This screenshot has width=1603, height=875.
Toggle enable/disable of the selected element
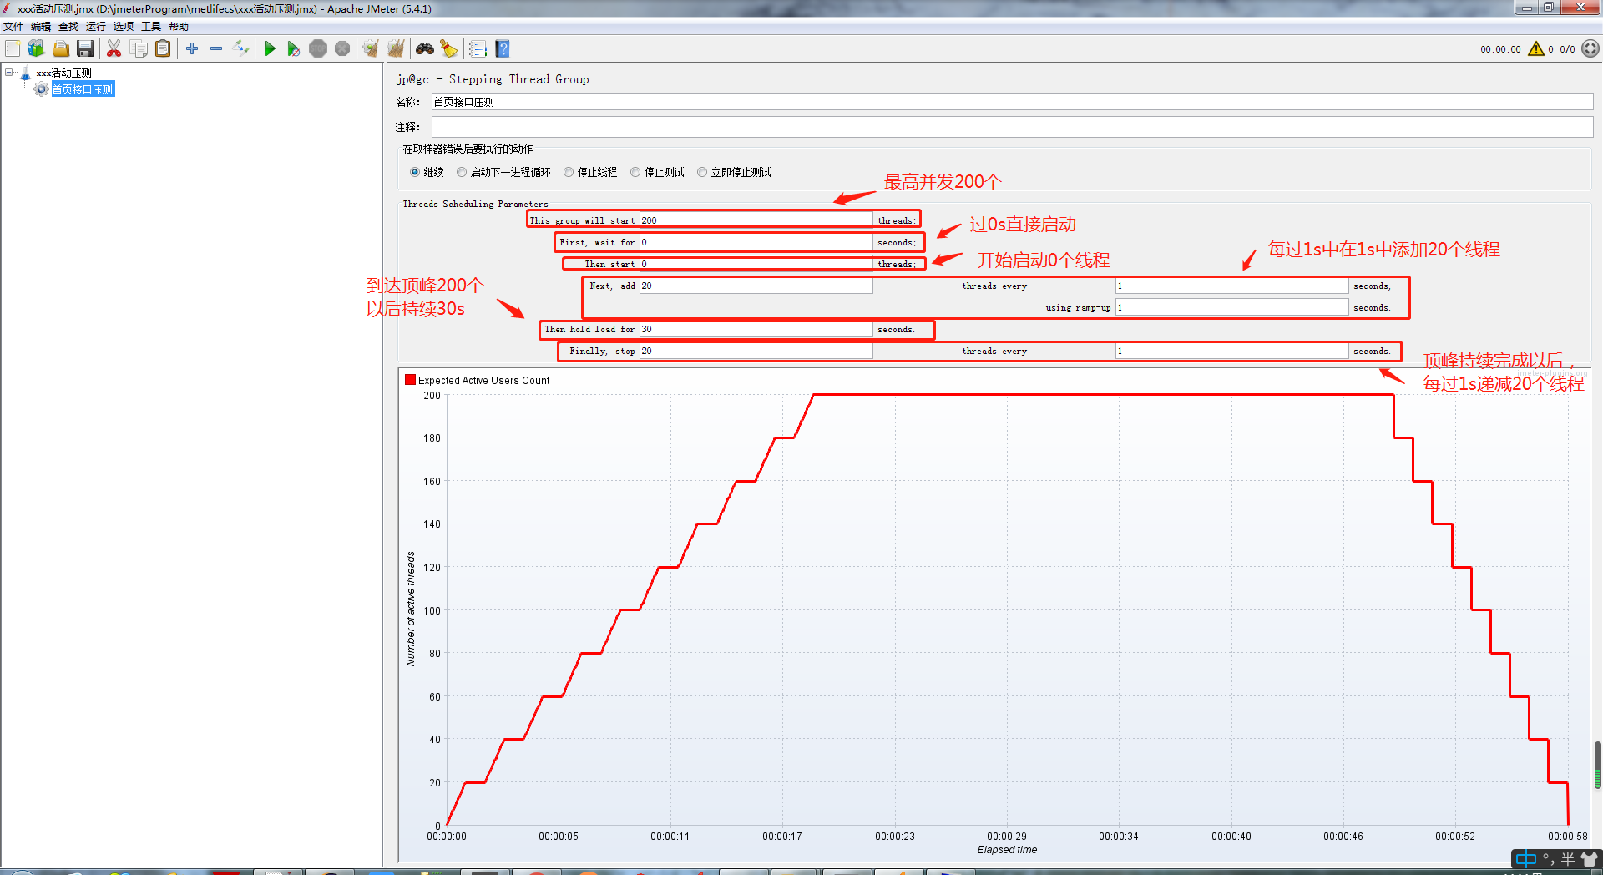point(240,48)
